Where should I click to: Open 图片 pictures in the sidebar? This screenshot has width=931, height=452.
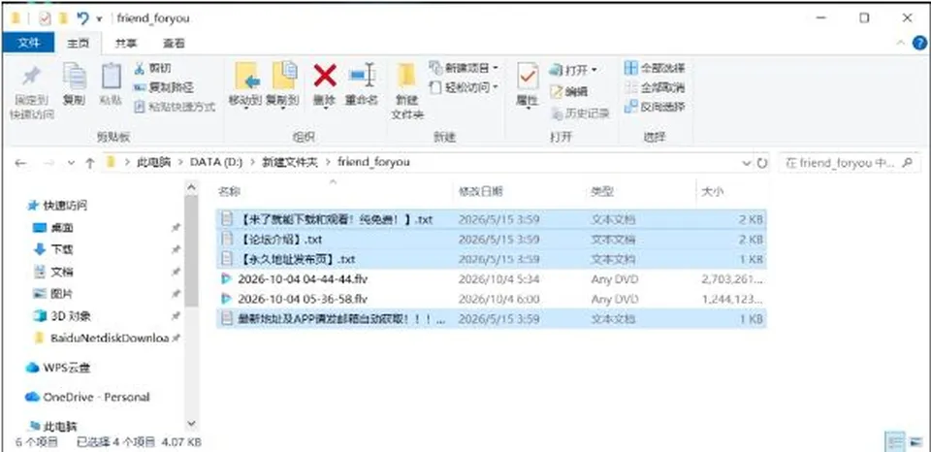pos(53,294)
